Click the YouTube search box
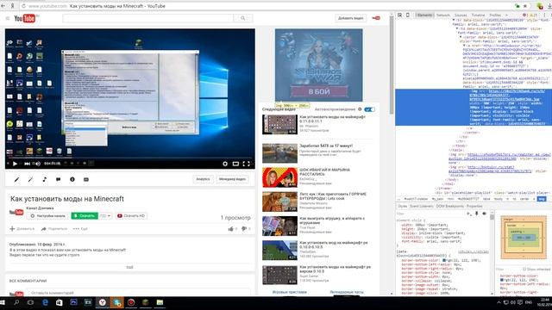Viewport: 552px width, 310px height. pyautogui.click(x=147, y=18)
